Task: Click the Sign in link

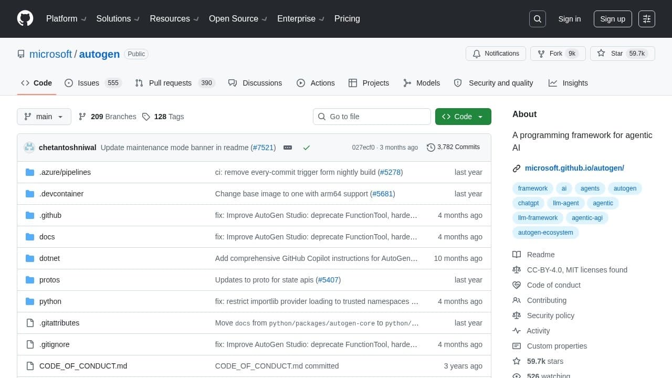Action: point(570,19)
